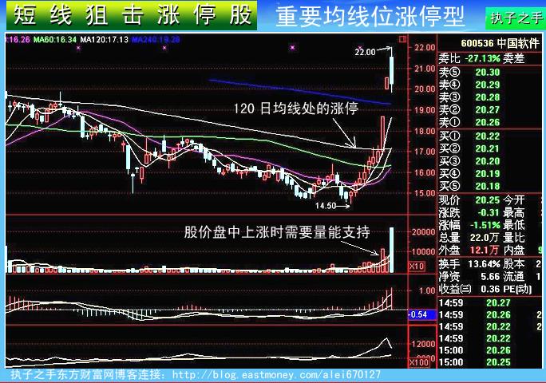Select sell level 卖① priced 20.26
Image resolution: width=546 pixels, height=383 pixels.
point(469,122)
